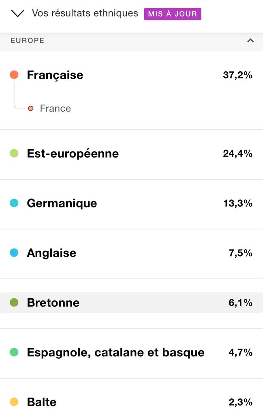263x415 pixels.
Task: Select the highlighted Bretonne row
Action: pos(131,303)
